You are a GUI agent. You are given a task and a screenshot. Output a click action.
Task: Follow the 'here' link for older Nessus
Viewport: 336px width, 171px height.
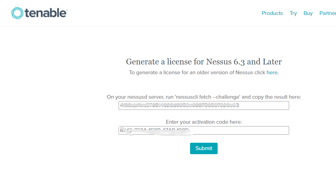[272, 73]
